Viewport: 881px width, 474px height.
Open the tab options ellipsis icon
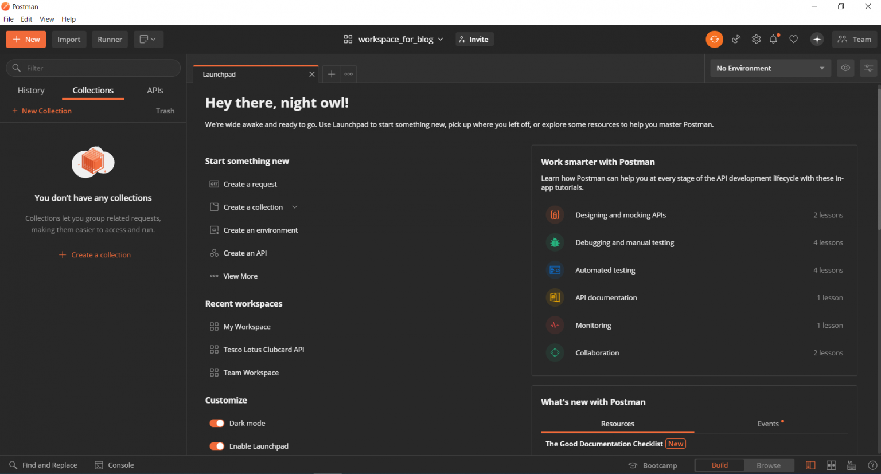pyautogui.click(x=348, y=74)
